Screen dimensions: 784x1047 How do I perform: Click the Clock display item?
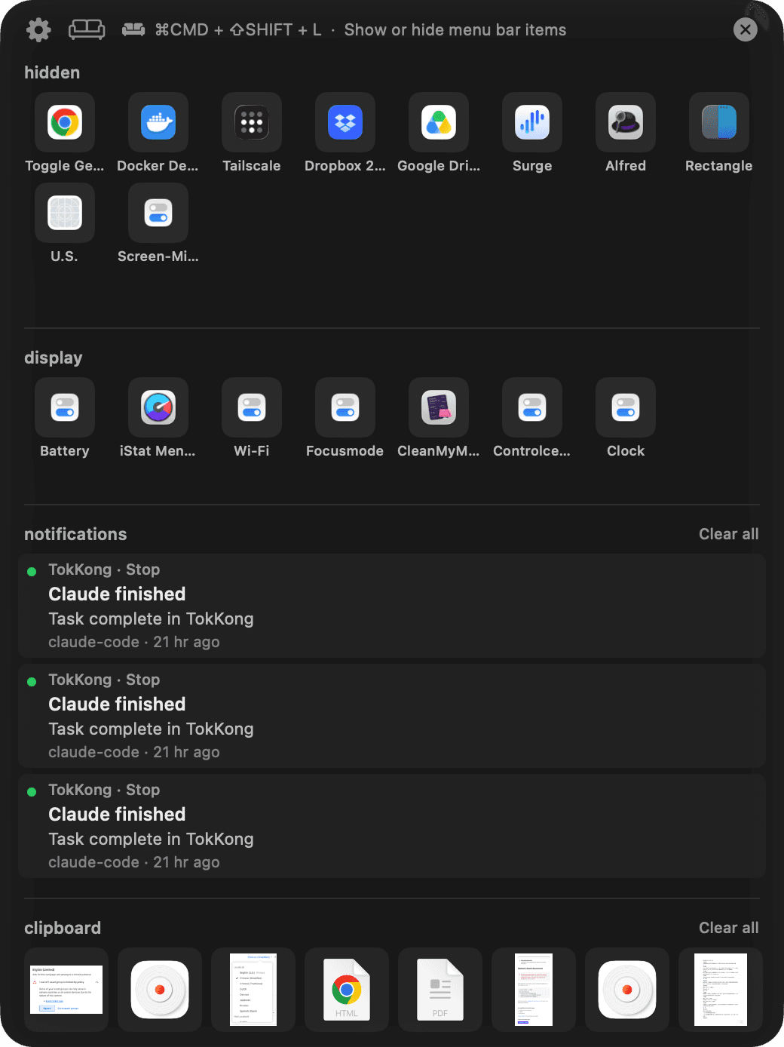tap(626, 407)
